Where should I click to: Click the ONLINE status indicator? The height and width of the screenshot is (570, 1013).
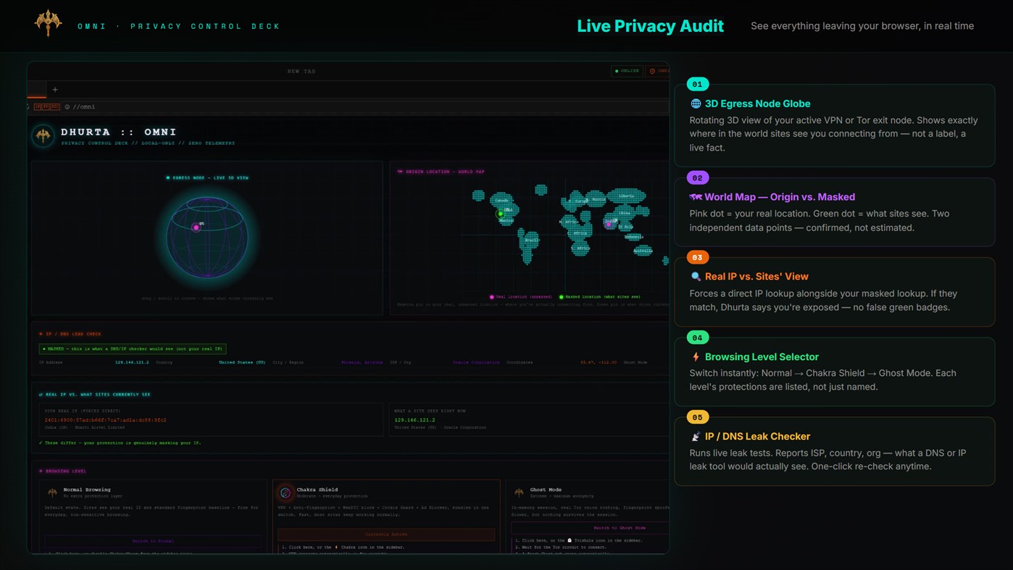627,71
